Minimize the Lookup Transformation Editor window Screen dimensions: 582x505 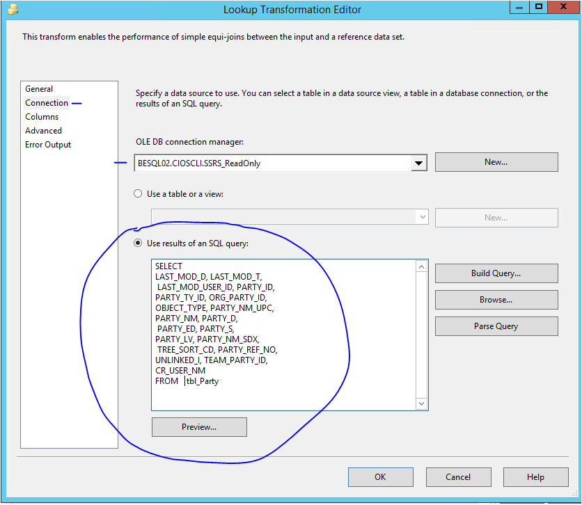[x=519, y=7]
